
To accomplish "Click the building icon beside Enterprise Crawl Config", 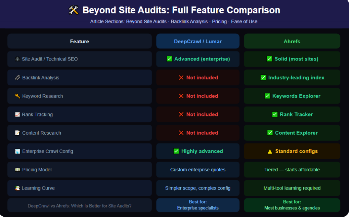I will [x=17, y=151].
